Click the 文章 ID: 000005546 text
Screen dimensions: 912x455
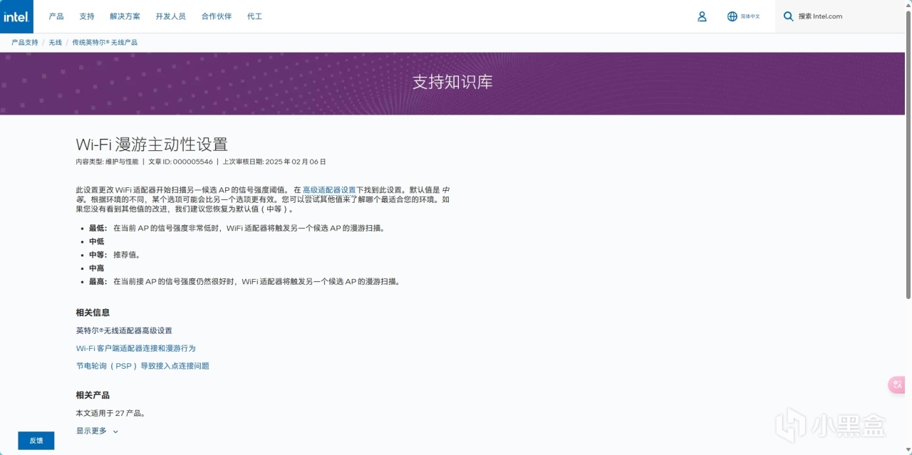(x=180, y=162)
